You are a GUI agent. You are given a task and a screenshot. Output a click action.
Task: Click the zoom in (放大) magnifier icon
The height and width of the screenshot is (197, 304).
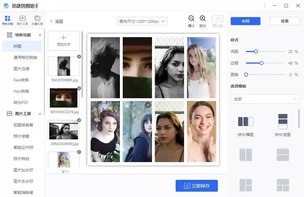203,19
